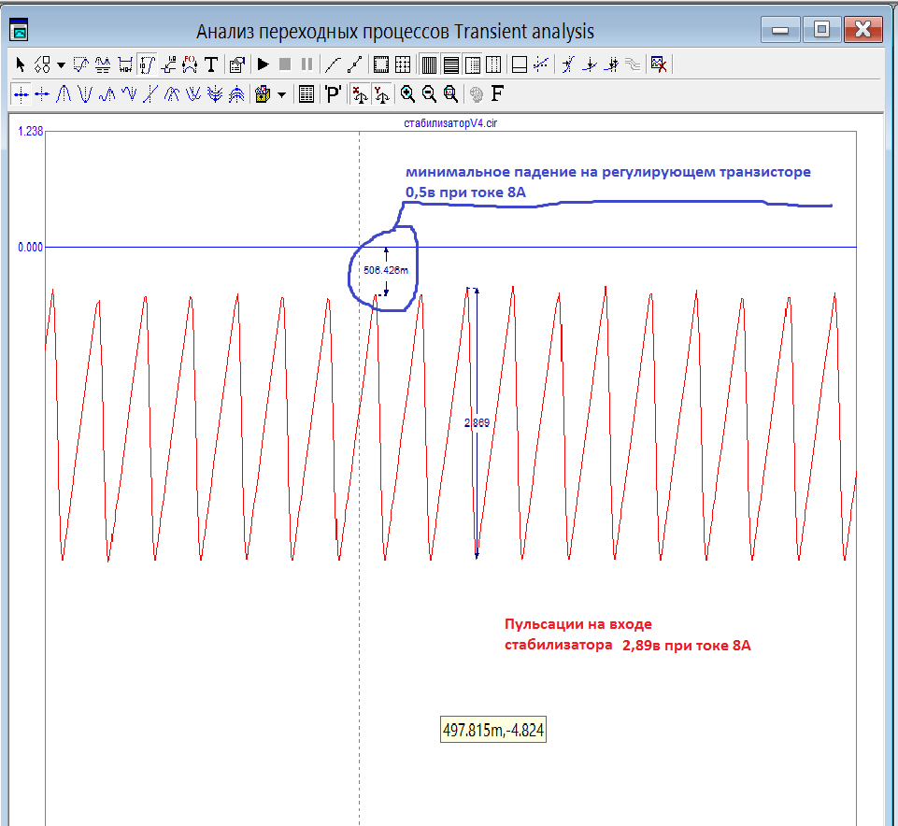This screenshot has height=826, width=898.
Task: Click the Peak cursor function icon
Action: click(x=64, y=93)
